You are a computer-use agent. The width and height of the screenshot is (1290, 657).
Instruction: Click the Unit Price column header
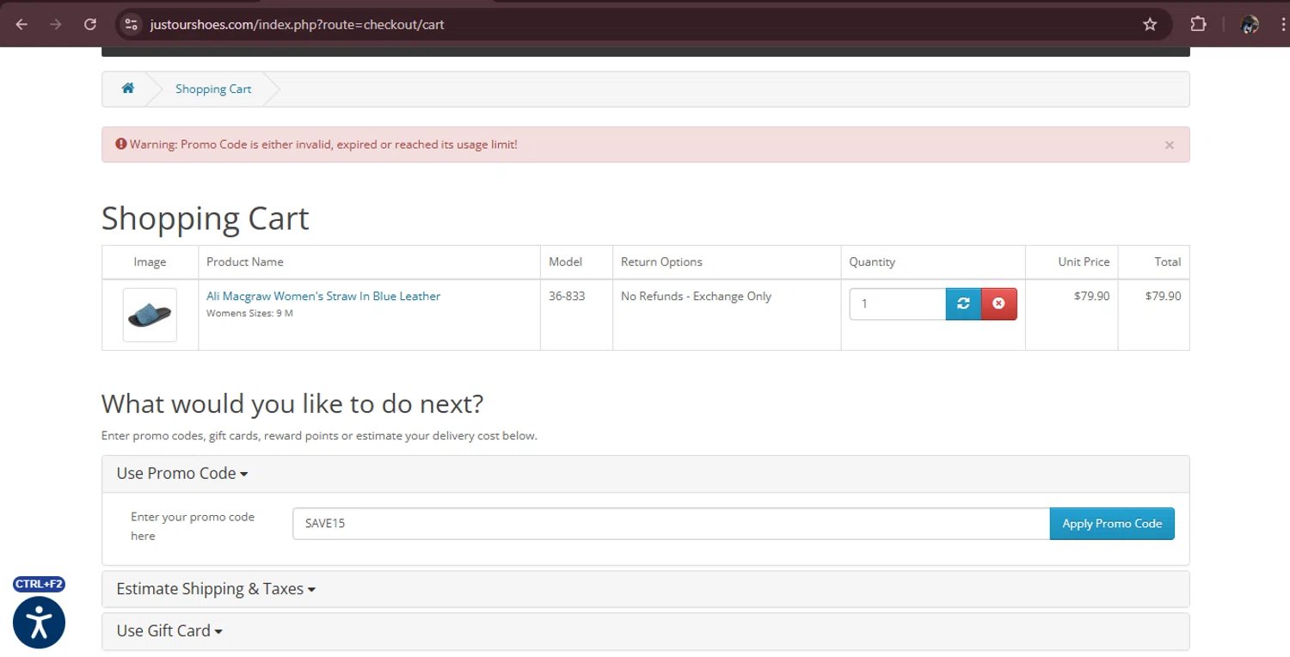1084,261
